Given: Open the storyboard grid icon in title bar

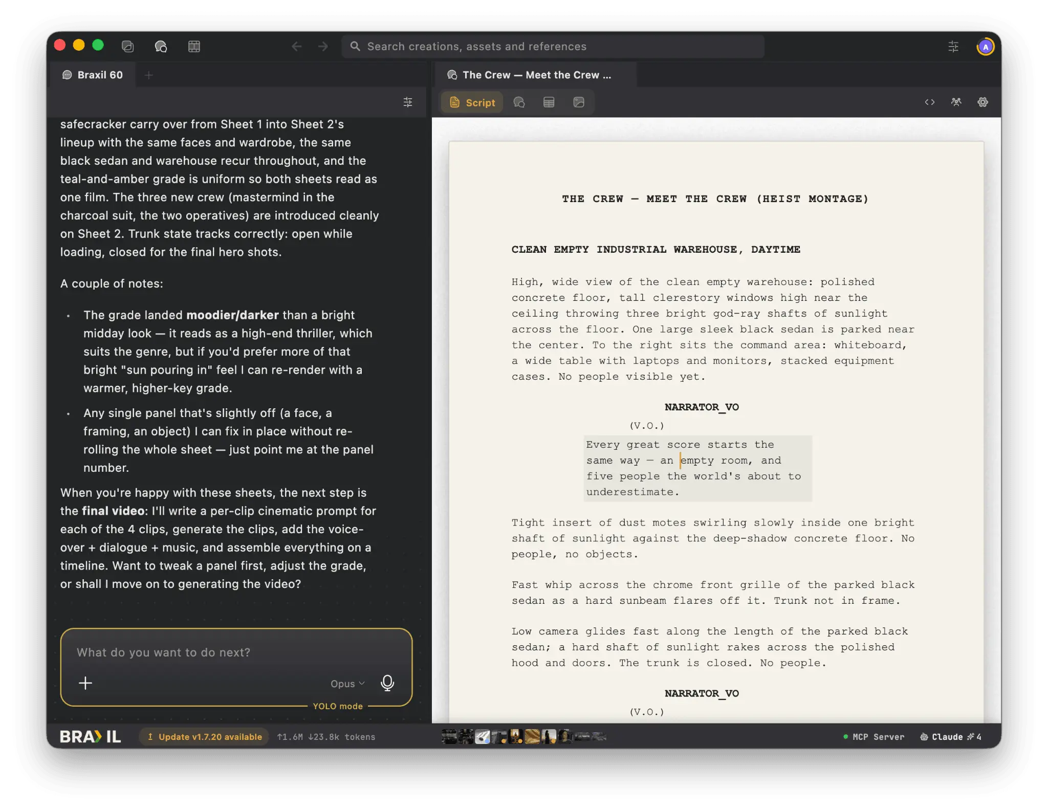Looking at the screenshot, I should click(x=194, y=47).
